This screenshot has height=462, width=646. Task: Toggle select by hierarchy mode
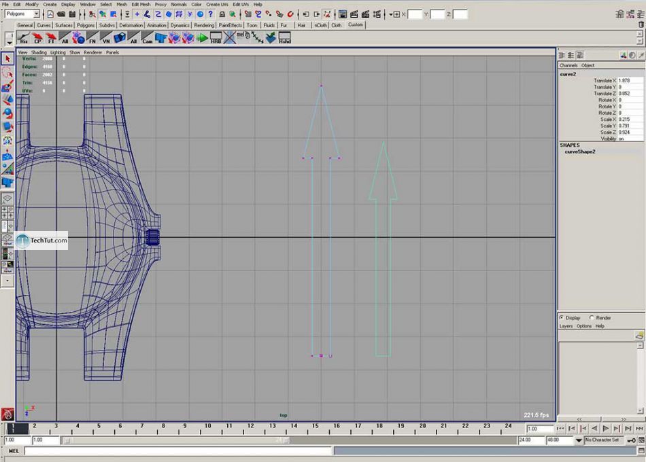(x=92, y=14)
